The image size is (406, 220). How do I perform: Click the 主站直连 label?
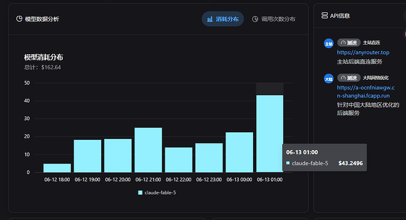point(371,43)
